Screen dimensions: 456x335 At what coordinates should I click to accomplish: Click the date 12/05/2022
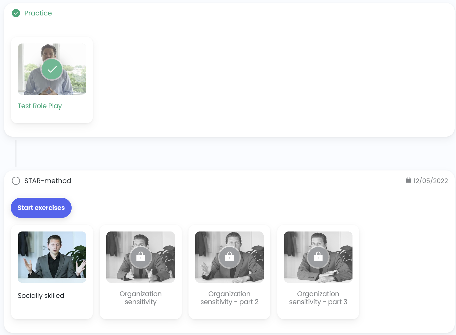431,181
